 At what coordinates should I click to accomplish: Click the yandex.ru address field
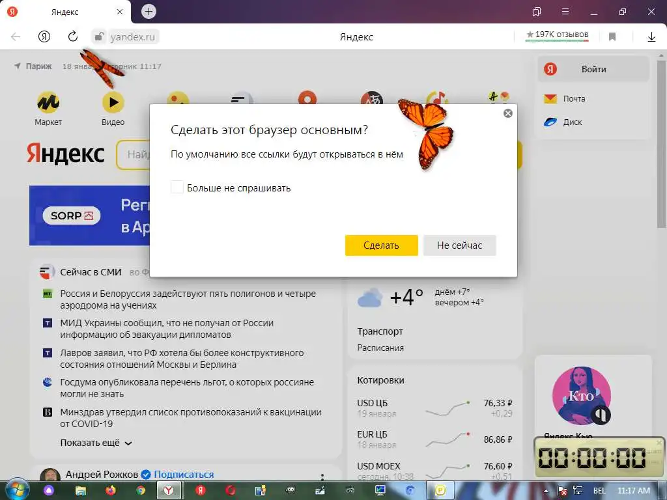[x=132, y=37]
